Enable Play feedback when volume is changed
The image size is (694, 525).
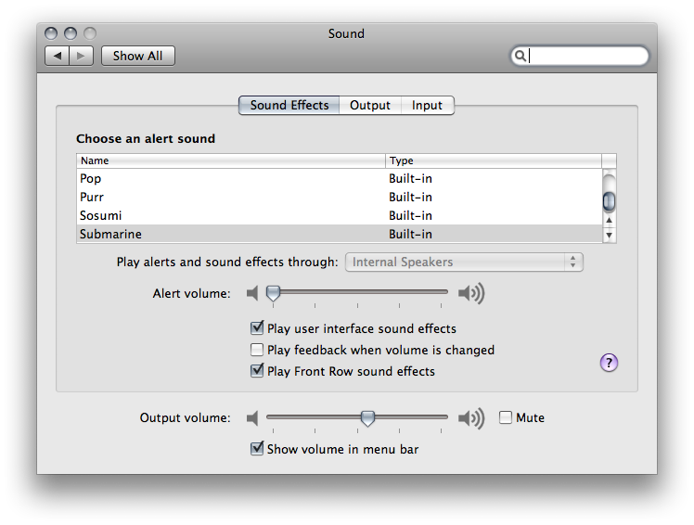257,350
